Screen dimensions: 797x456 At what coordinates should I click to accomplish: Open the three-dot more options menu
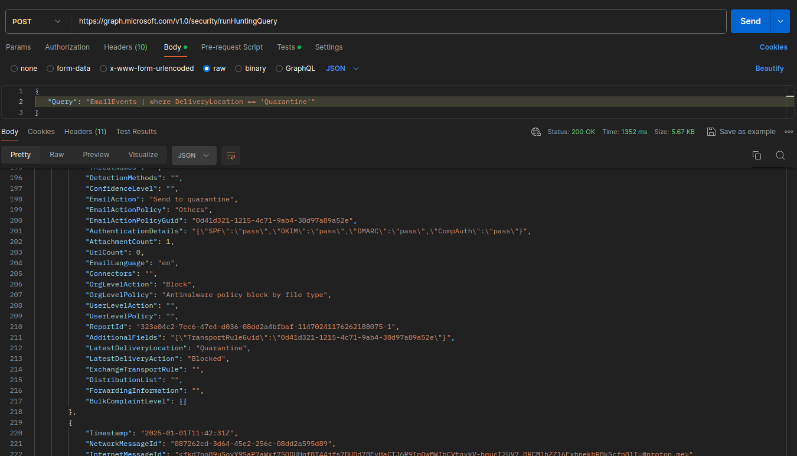789,132
